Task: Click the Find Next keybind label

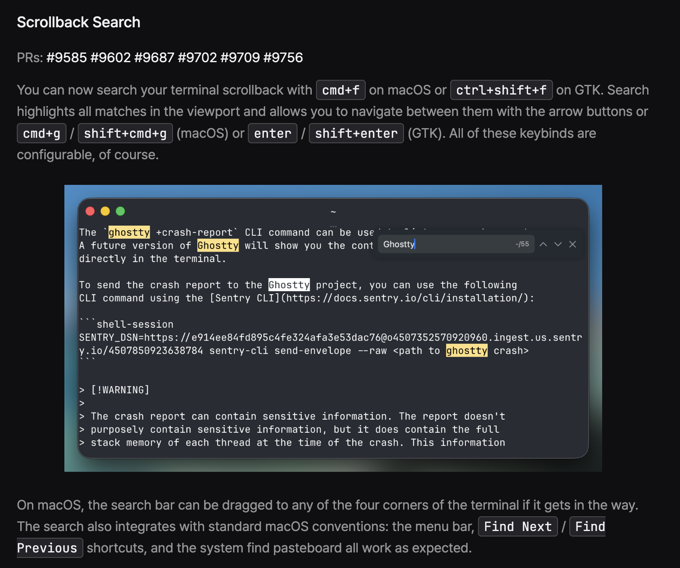Action: click(518, 526)
